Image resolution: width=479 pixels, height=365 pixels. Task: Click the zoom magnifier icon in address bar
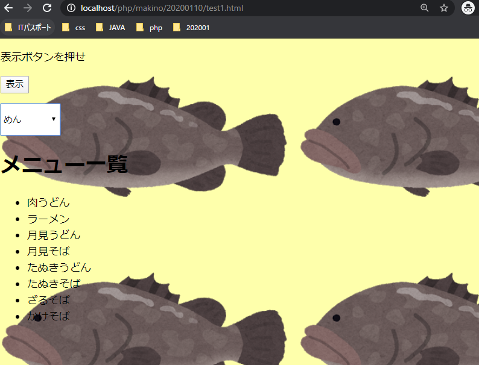coord(424,8)
